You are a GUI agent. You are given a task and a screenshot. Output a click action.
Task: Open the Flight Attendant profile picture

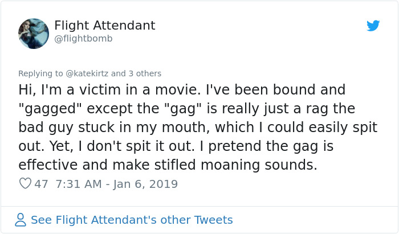(x=33, y=33)
